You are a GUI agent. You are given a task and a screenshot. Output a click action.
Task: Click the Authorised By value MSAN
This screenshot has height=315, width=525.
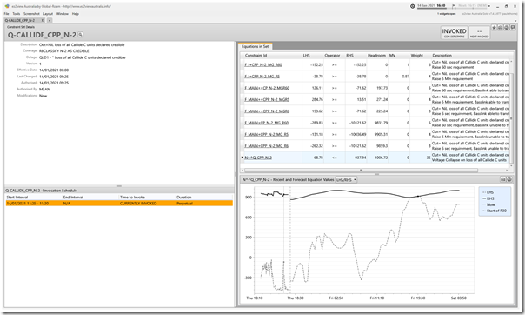(44, 89)
